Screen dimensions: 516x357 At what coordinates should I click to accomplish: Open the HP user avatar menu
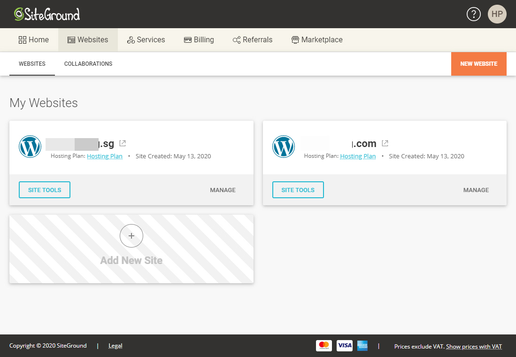pos(497,14)
